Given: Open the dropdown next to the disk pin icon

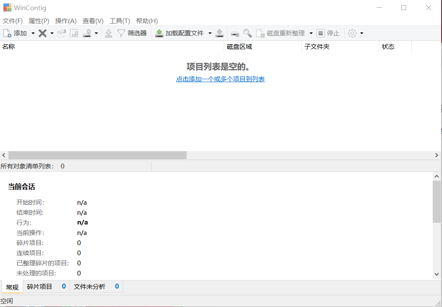Looking at the screenshot, I should tap(96, 33).
